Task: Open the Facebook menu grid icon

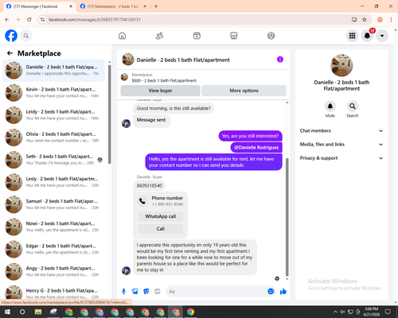Action: pyautogui.click(x=352, y=36)
